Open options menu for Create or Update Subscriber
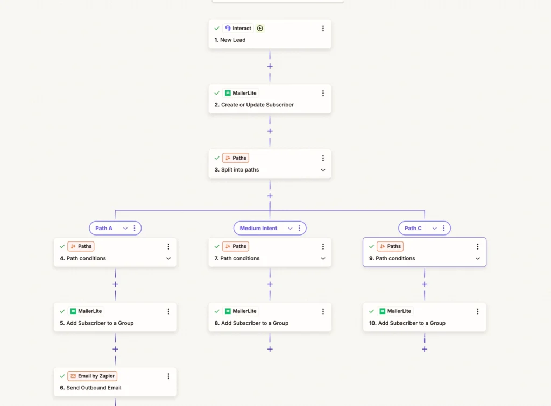551x406 pixels. coord(323,94)
